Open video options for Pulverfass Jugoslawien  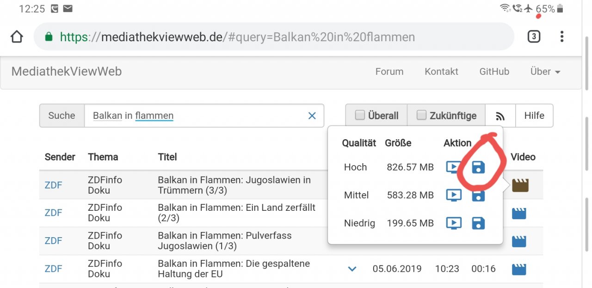(520, 241)
